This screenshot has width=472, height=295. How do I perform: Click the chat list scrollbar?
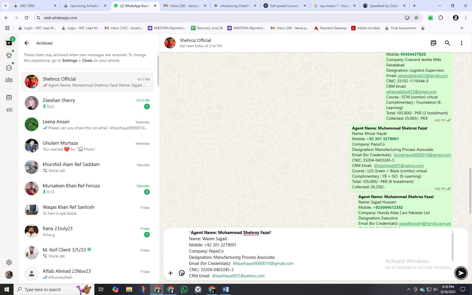pos(158,71)
